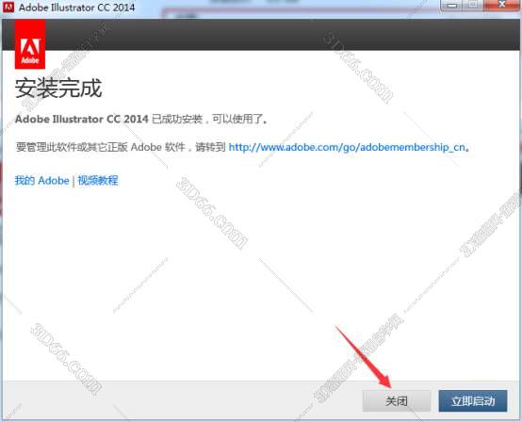Click the title bar Illustrator app icon
Image resolution: width=522 pixels, height=422 pixels.
[8, 7]
